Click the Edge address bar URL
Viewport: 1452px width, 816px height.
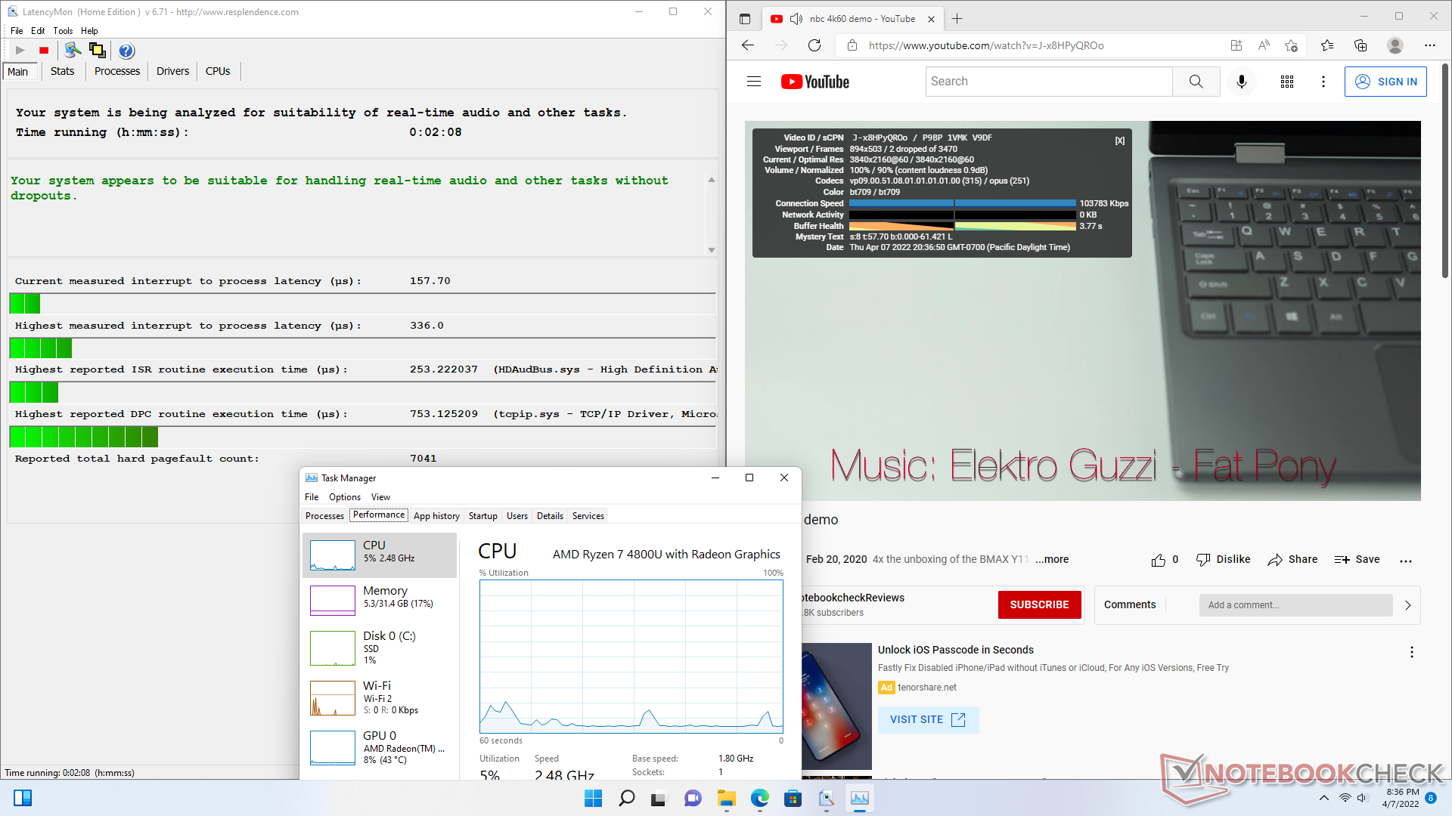[986, 45]
